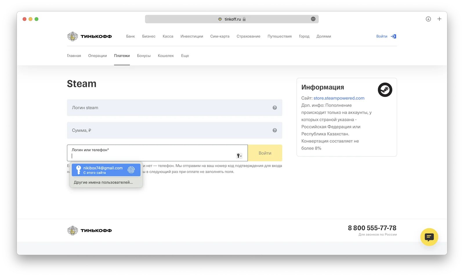Go to the Касса section
This screenshot has width=464, height=277.
pos(168,36)
